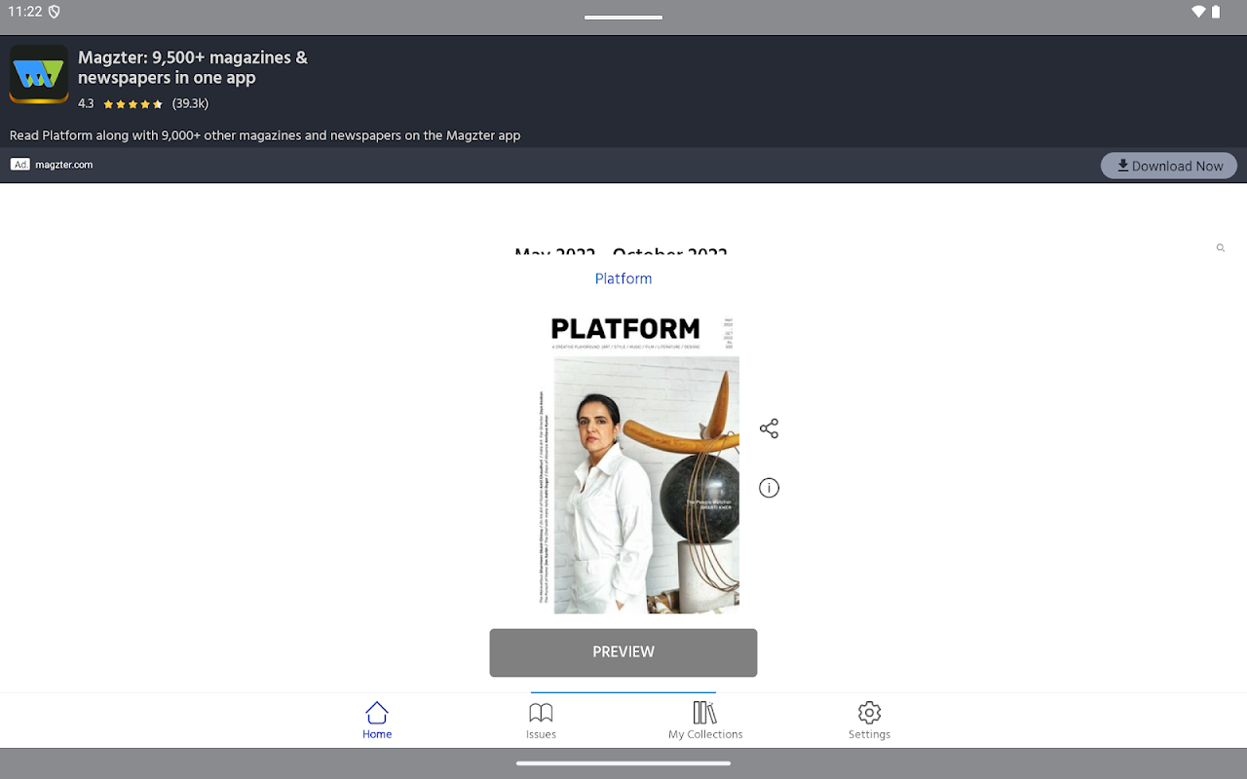Image resolution: width=1247 pixels, height=779 pixels.
Task: Tap the top drag handle bar
Action: tap(623, 18)
